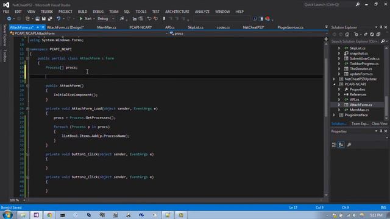Viewport: 390px width, 219px height.
Task: Click the Visual Studio taskbar icon
Action: pos(36,215)
